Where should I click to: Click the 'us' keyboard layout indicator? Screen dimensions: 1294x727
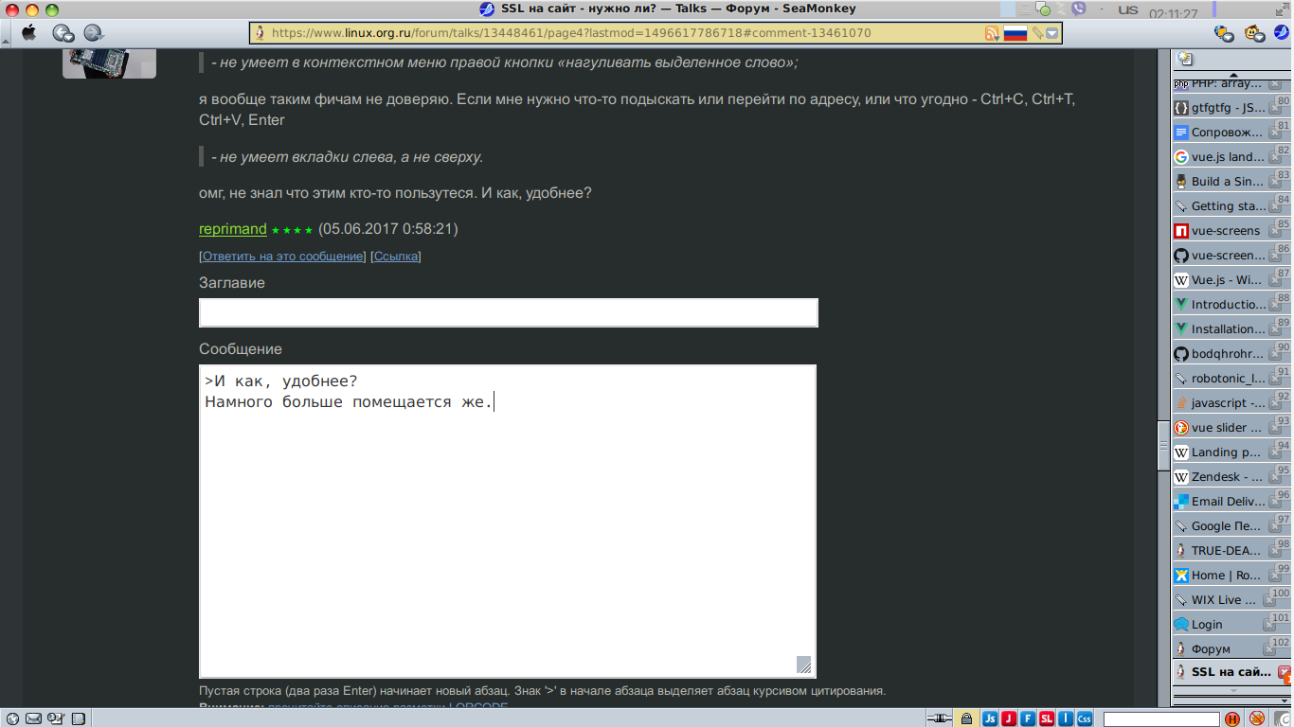coord(1127,9)
